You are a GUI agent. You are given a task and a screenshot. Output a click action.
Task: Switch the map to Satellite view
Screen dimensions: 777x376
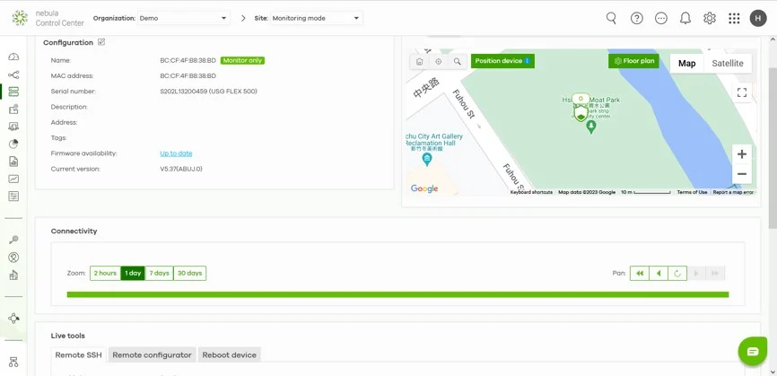(728, 64)
